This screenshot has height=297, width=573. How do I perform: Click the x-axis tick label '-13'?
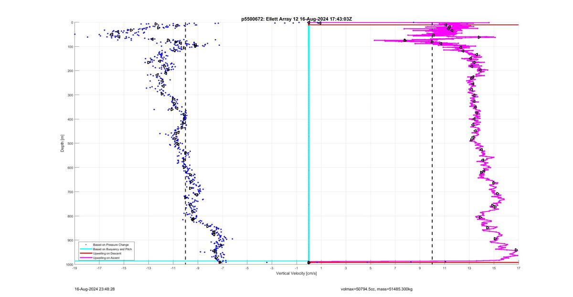149,268
